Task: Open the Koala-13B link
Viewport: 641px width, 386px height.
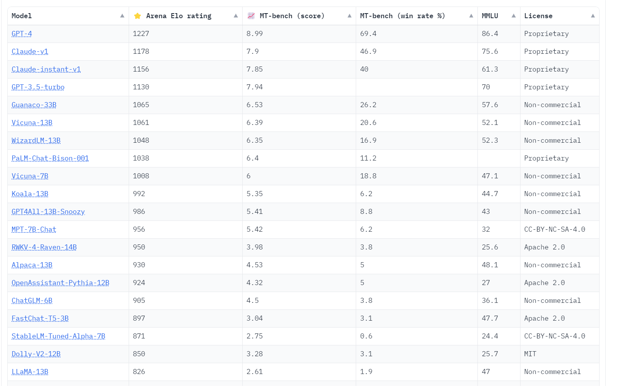Action: point(30,194)
